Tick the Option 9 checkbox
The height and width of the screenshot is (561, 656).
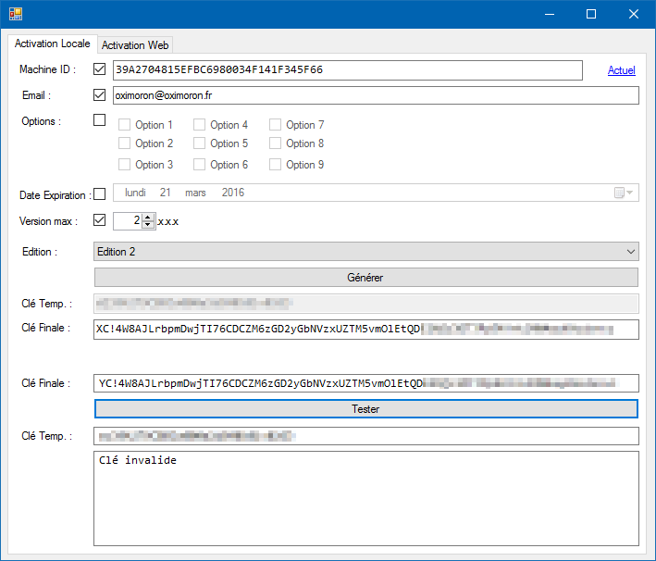pos(275,165)
